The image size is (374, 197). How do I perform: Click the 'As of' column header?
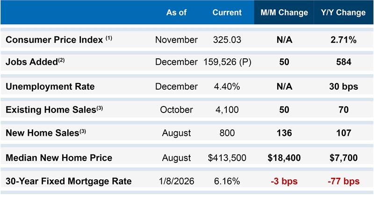[x=176, y=13]
